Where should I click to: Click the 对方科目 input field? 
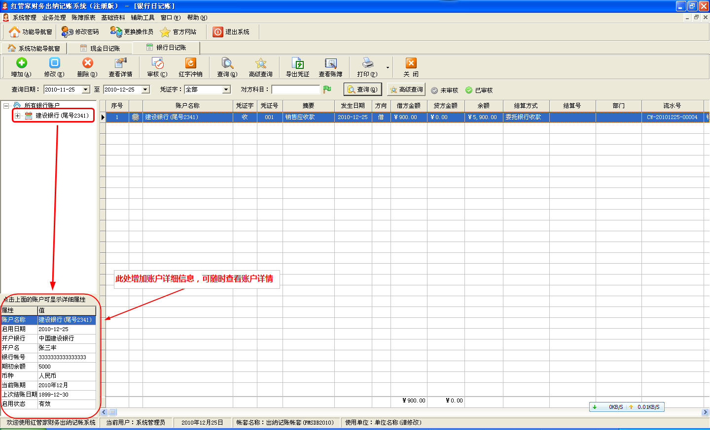pyautogui.click(x=295, y=90)
